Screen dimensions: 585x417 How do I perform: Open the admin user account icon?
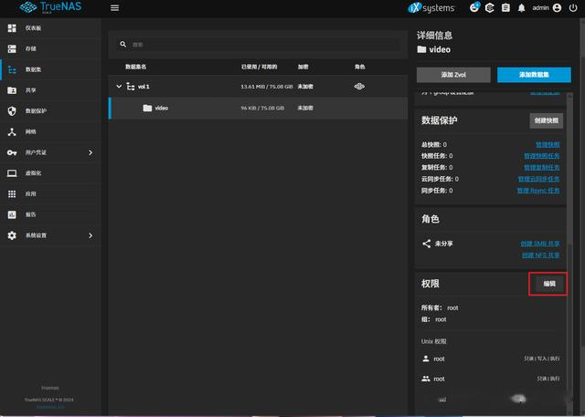coord(557,8)
